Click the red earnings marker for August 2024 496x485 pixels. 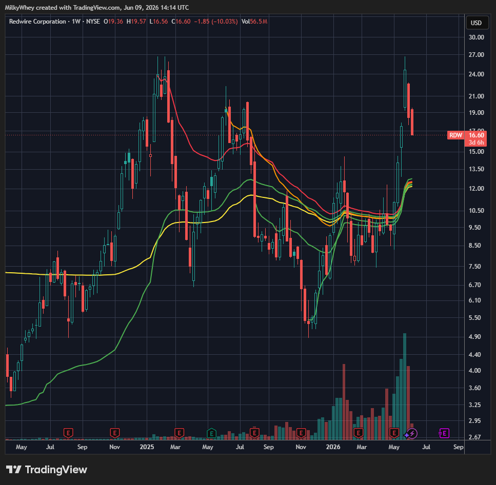(68, 433)
